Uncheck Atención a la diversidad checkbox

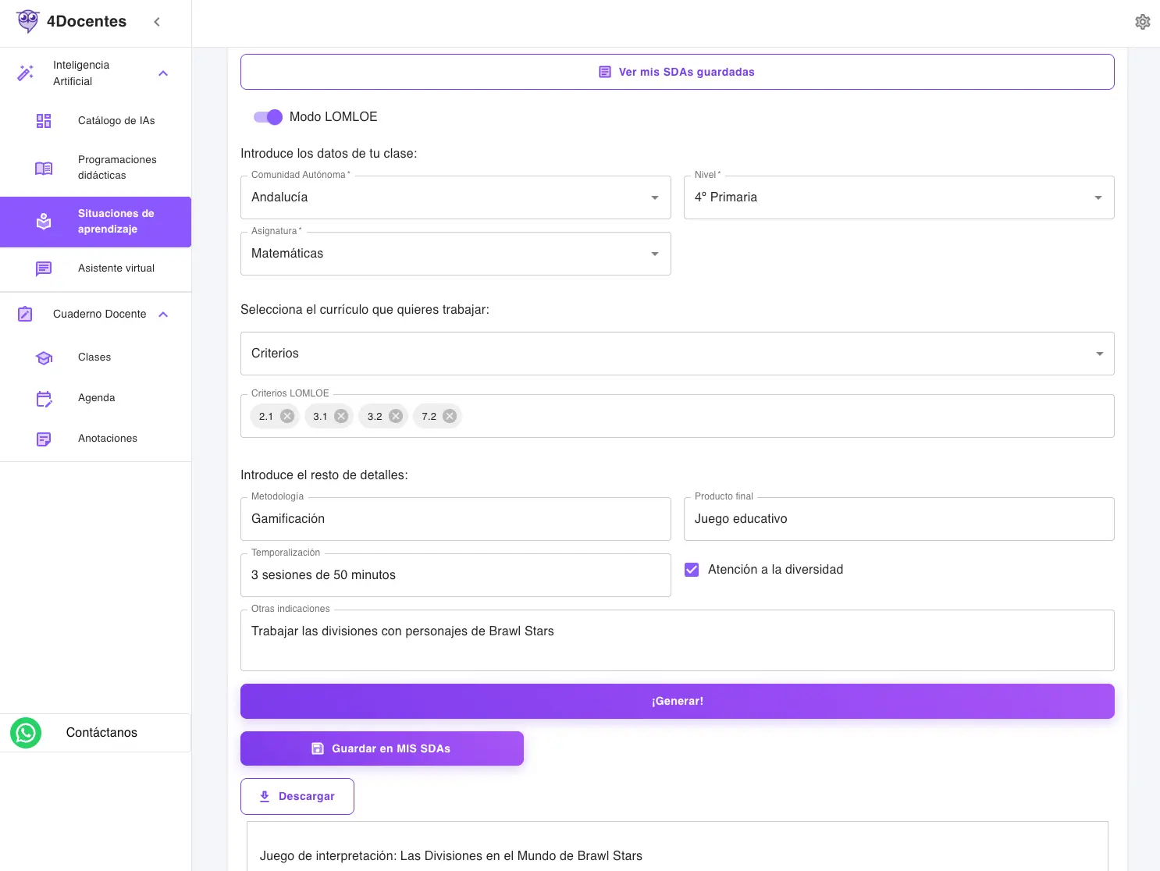(692, 570)
